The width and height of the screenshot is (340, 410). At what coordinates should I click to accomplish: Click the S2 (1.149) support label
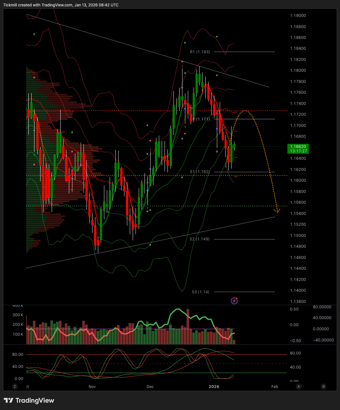point(199,239)
